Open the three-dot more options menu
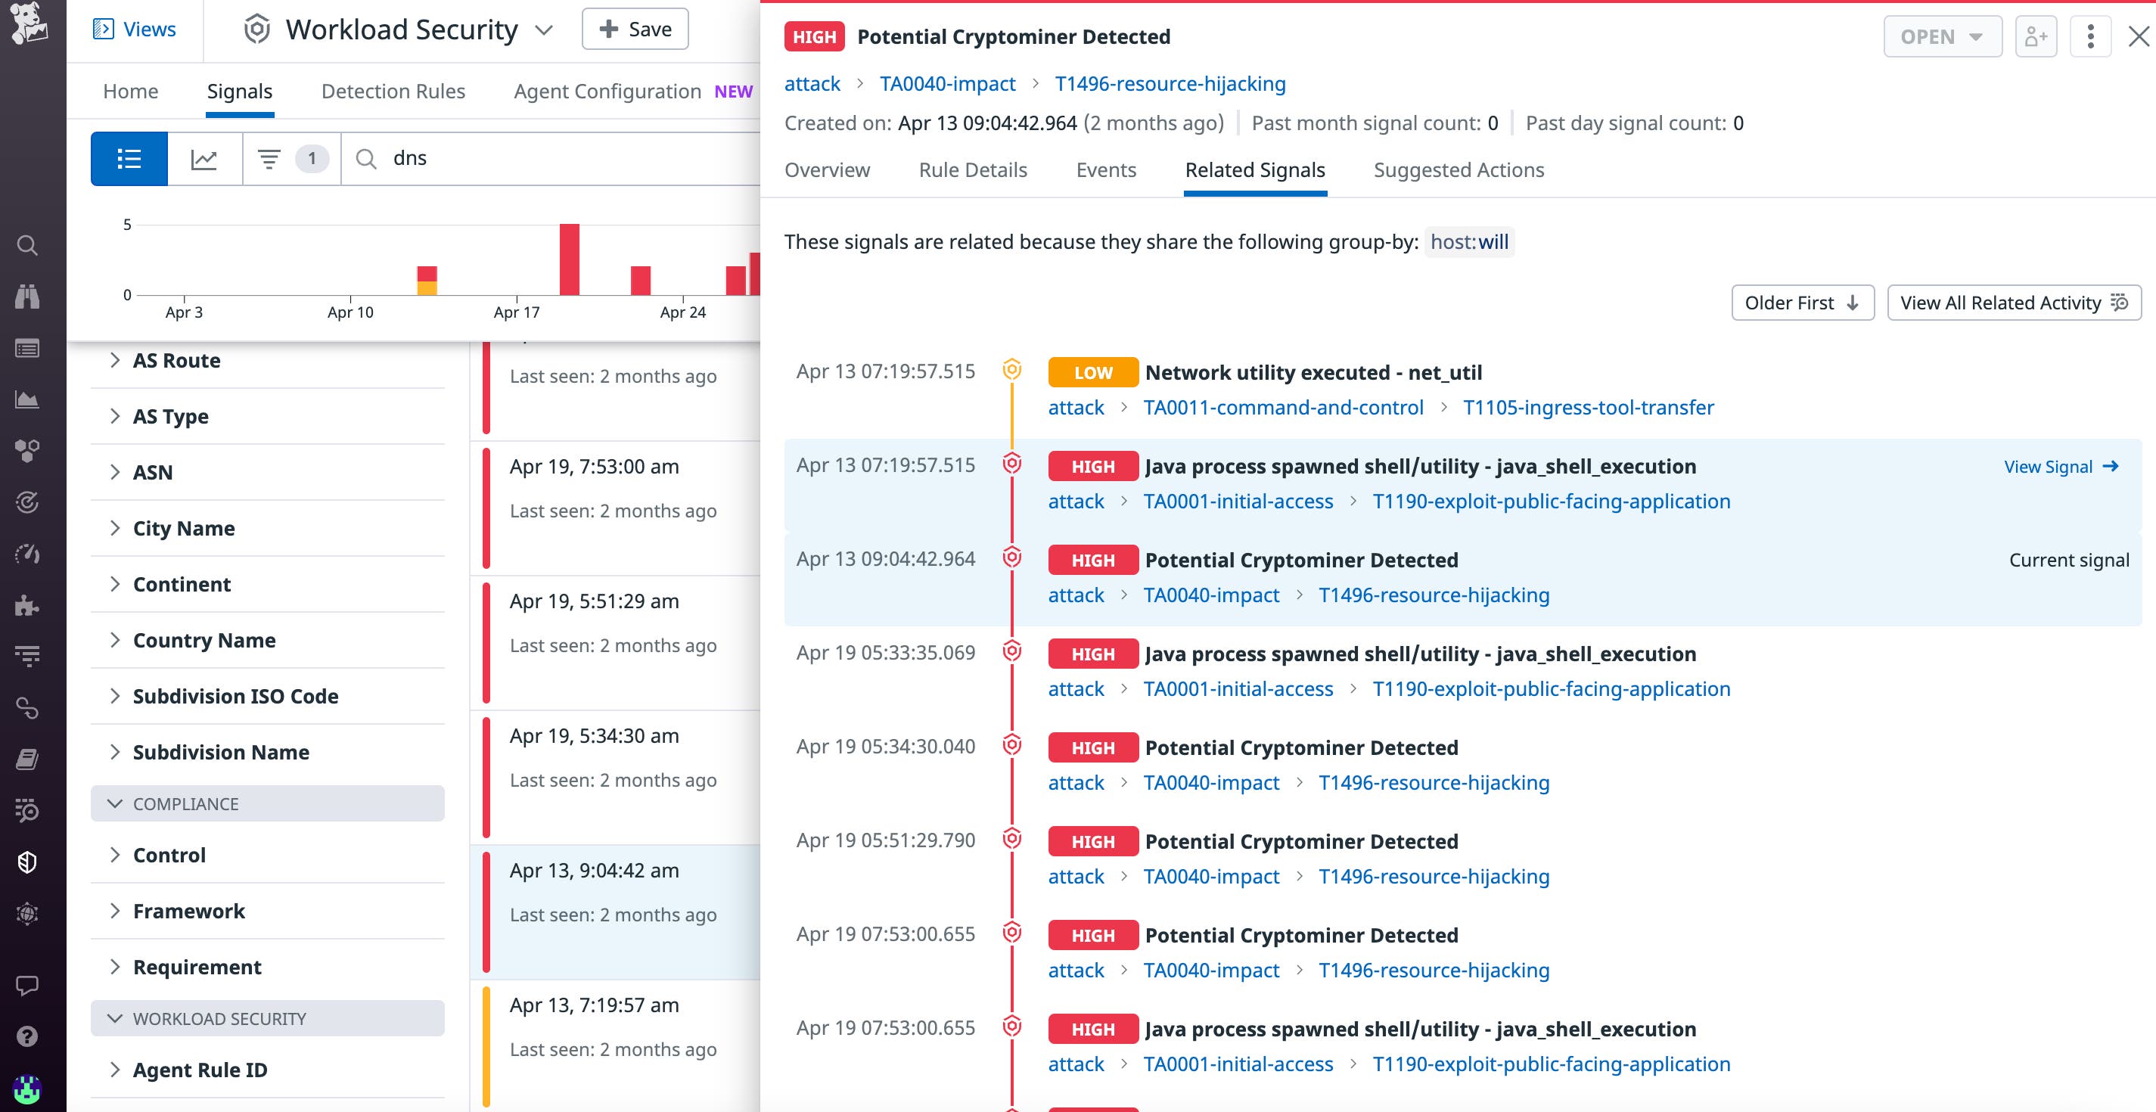 point(2090,37)
